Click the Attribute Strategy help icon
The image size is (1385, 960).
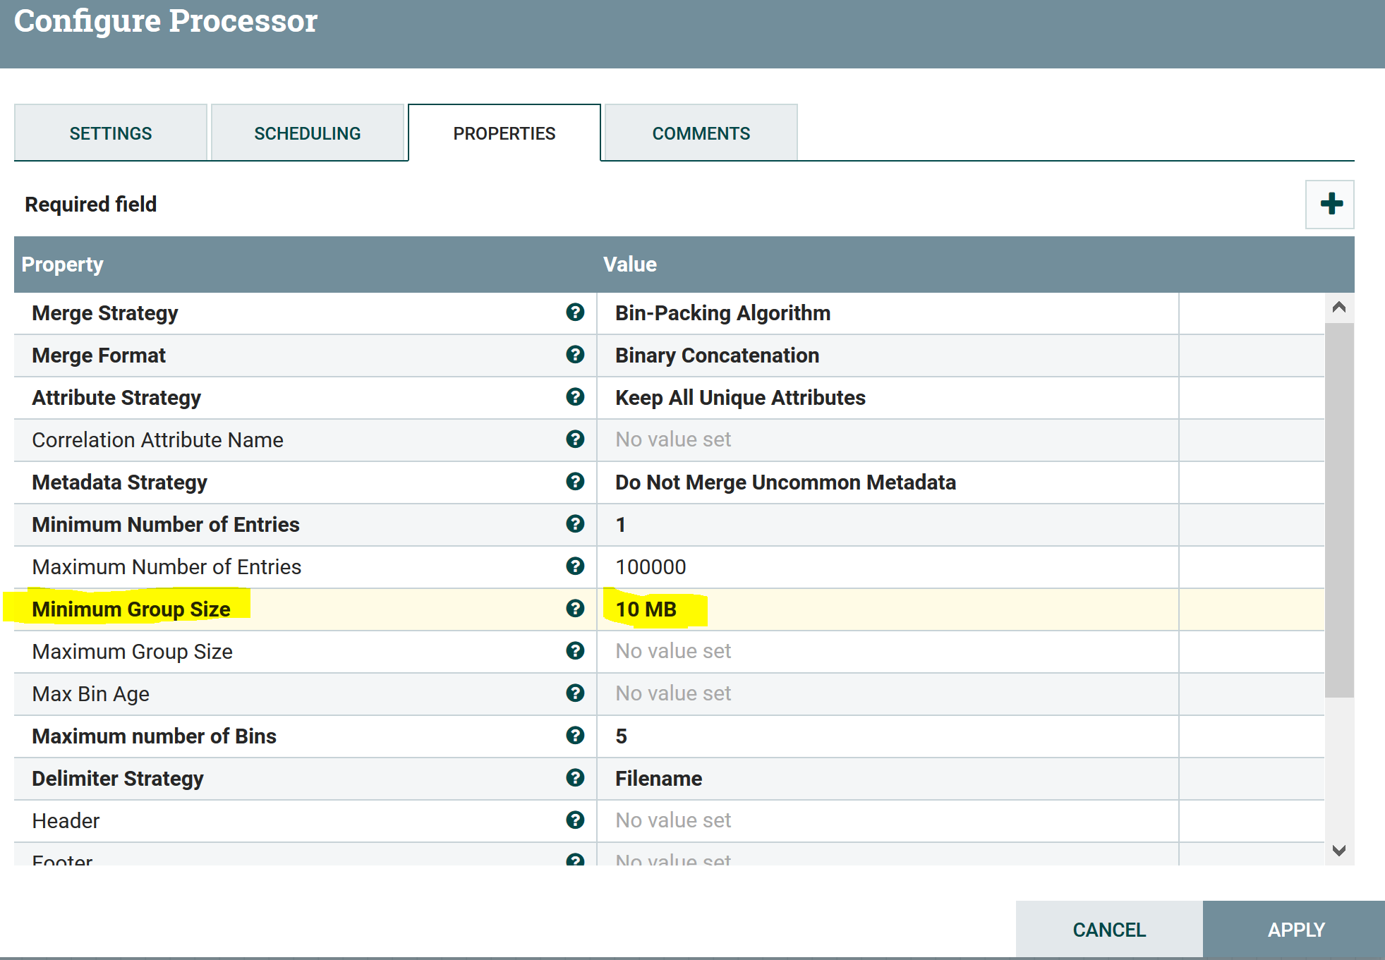pos(576,397)
